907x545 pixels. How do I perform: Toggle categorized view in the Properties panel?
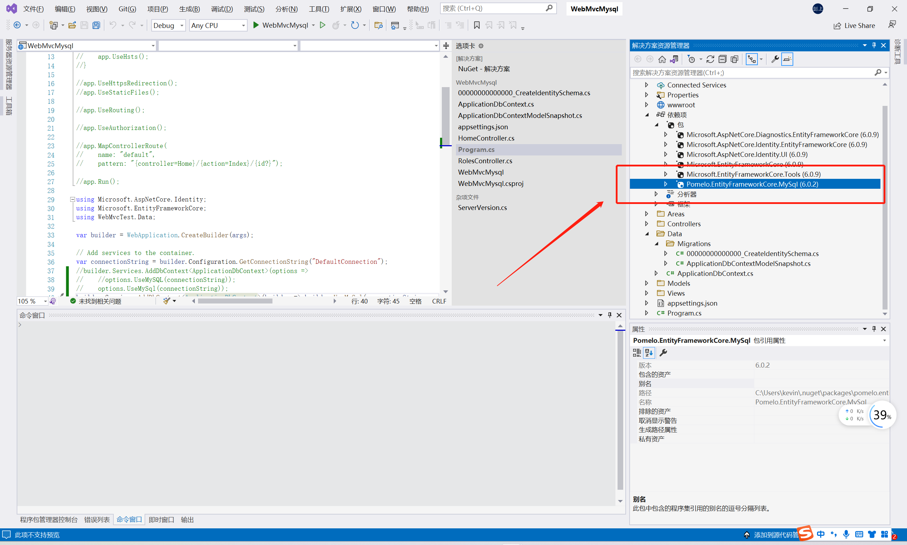point(637,353)
